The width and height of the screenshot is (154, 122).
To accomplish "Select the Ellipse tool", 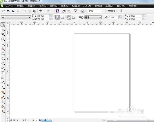I will (3, 59).
